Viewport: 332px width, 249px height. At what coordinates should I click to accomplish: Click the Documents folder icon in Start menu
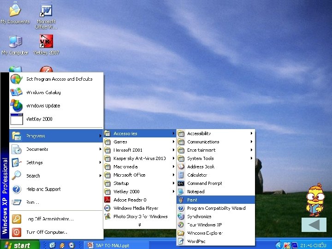(x=17, y=149)
